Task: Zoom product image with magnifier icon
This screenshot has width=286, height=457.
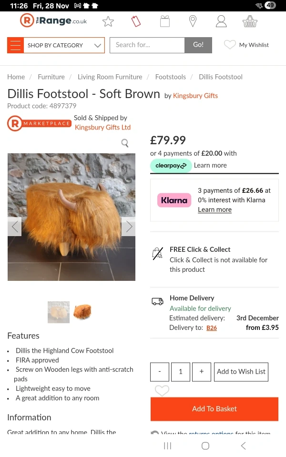Action: 125,143
